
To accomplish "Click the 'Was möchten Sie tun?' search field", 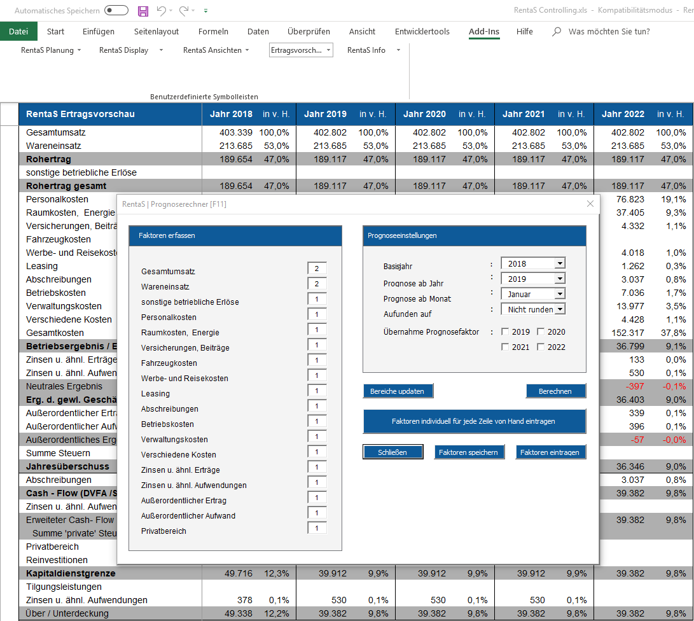I will [x=609, y=31].
